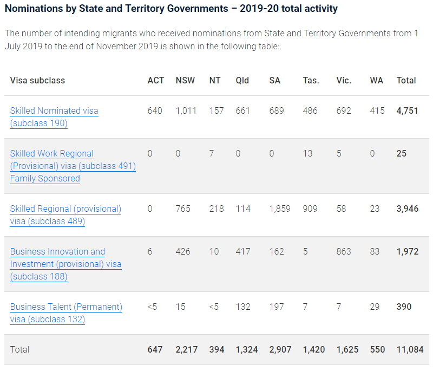The height and width of the screenshot is (371, 433).
Task: Click the 1,859 SA value for subclass 489
Action: (280, 209)
